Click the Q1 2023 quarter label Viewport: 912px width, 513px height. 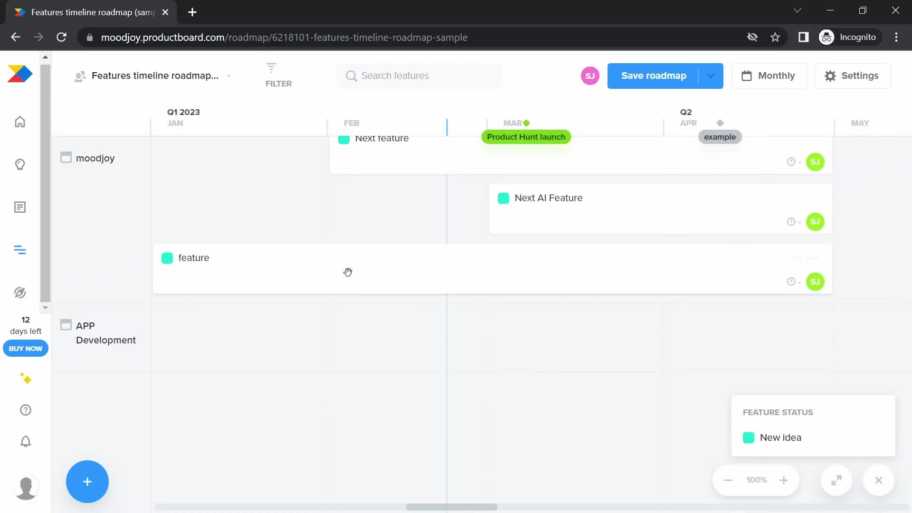pos(183,112)
